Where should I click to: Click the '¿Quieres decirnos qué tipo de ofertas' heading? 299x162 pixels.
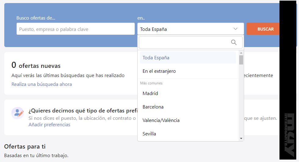click(x=81, y=111)
